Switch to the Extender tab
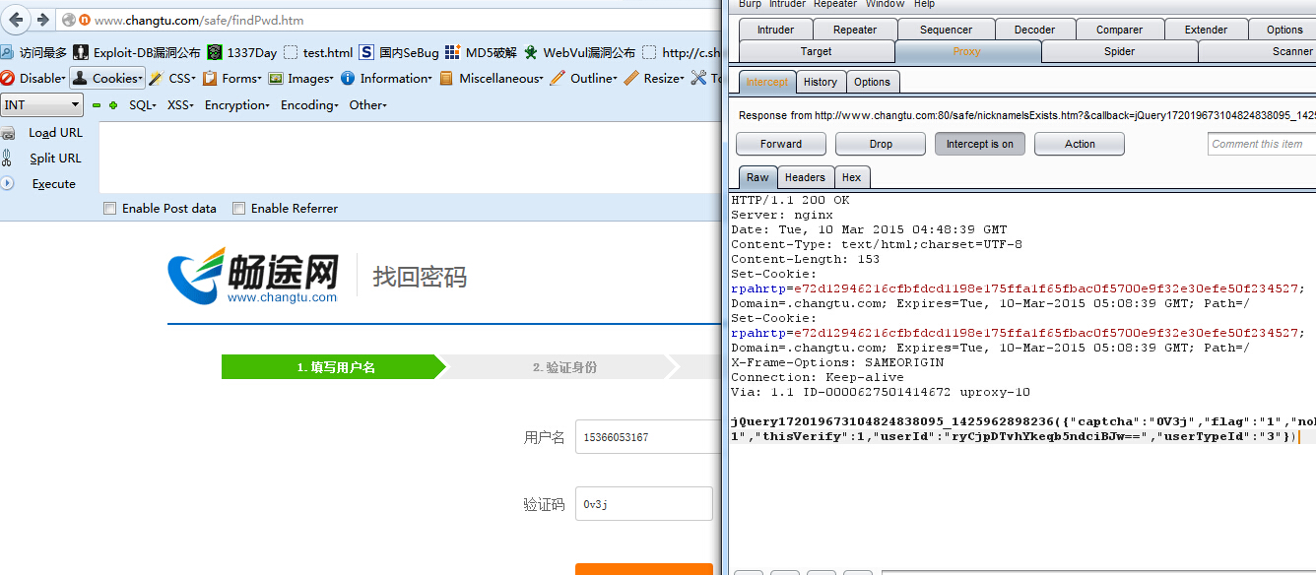The height and width of the screenshot is (575, 1316). coord(1206,30)
